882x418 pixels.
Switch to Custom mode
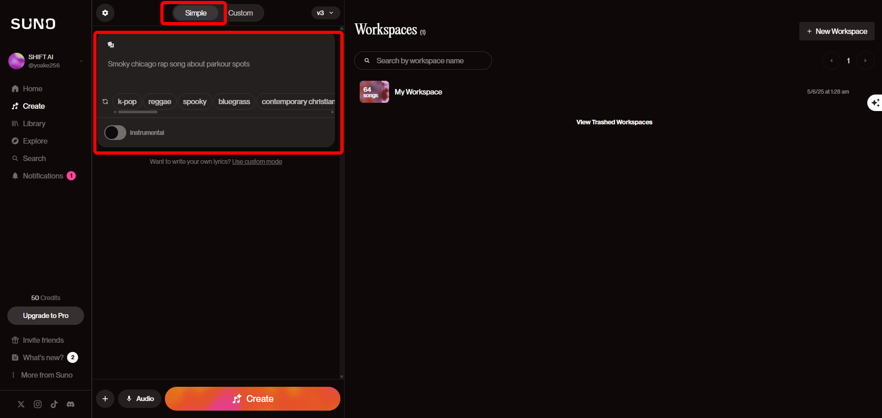(241, 13)
